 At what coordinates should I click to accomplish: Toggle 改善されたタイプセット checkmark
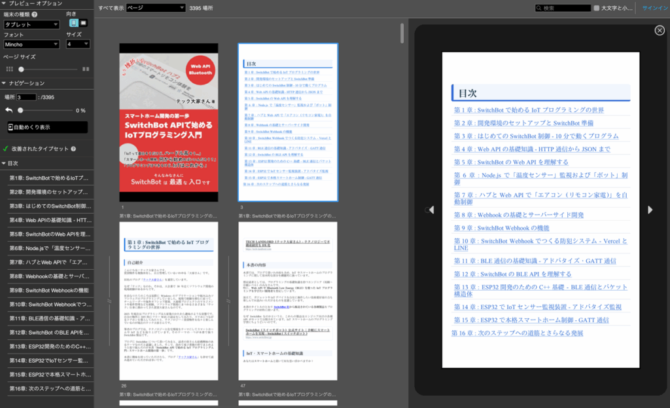point(5,149)
